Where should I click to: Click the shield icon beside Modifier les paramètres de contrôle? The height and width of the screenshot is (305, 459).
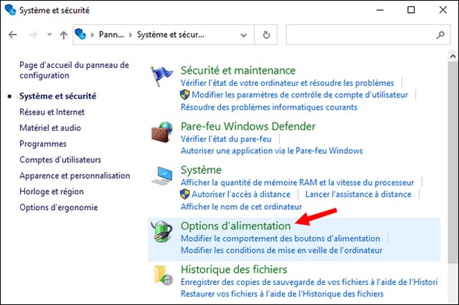185,95
